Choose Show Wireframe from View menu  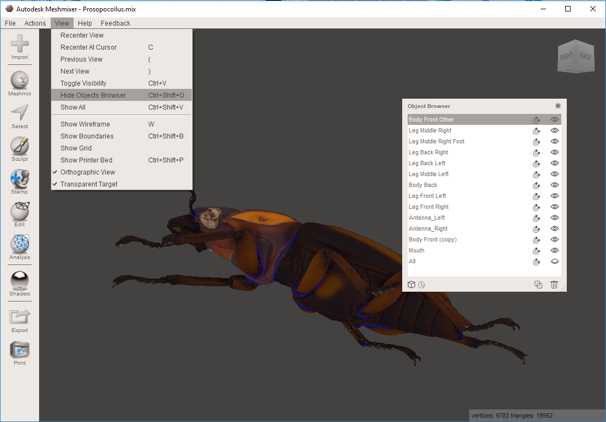85,124
